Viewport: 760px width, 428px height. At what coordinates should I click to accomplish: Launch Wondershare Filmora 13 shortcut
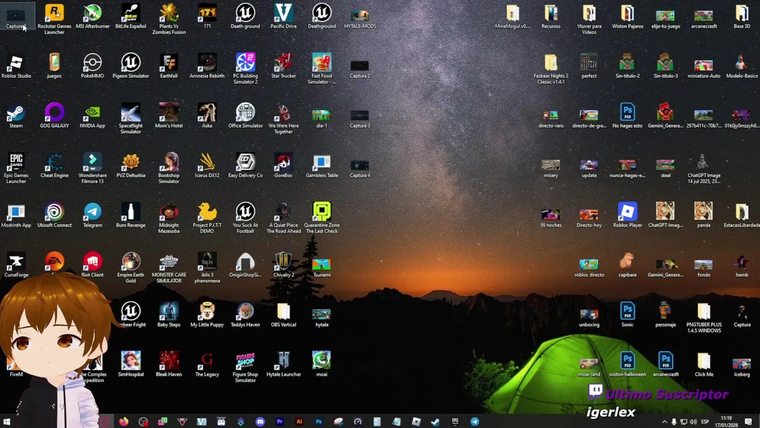click(x=93, y=168)
